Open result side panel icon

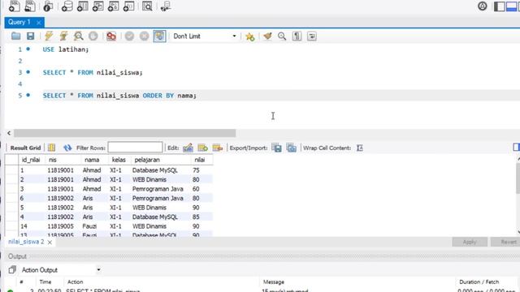point(516,148)
